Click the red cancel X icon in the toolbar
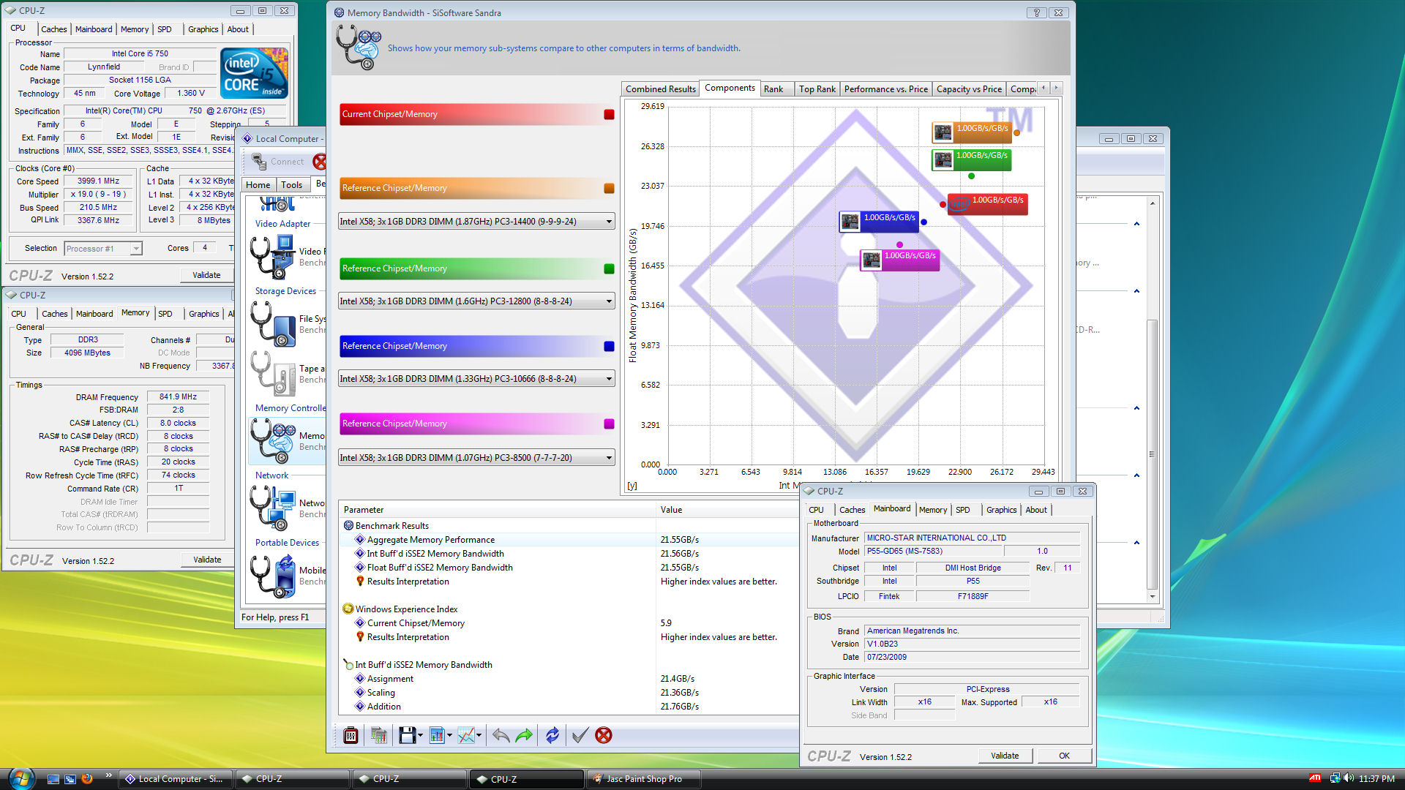Viewport: 1405px width, 790px height. [x=604, y=735]
